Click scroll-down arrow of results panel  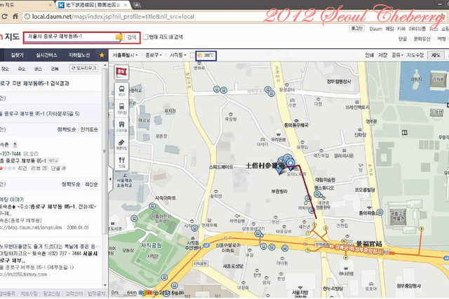click(105, 285)
